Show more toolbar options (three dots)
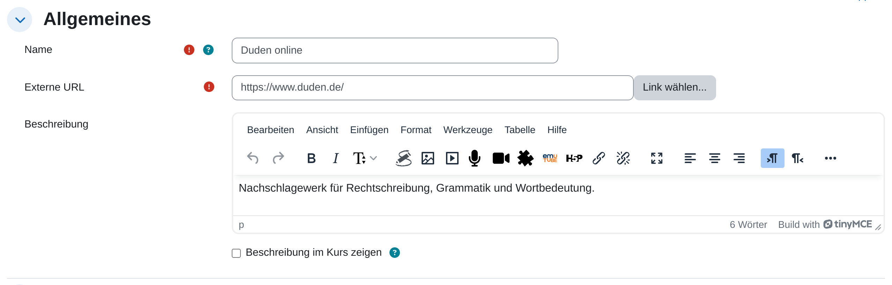Screen dimensions: 892x285 831,158
